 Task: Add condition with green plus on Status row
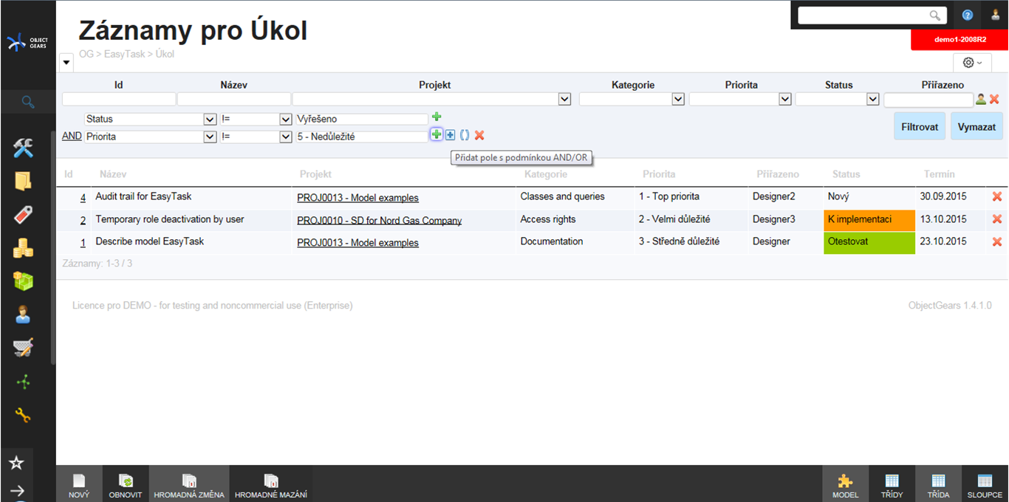click(x=437, y=117)
